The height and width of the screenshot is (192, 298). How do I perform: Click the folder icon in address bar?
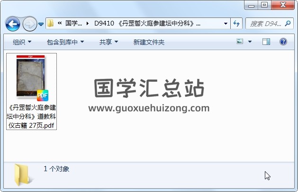click(50, 23)
